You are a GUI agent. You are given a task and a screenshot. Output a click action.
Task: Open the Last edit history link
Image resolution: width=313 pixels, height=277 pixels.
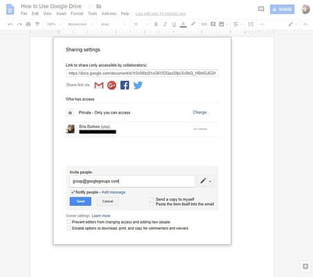(x=161, y=14)
